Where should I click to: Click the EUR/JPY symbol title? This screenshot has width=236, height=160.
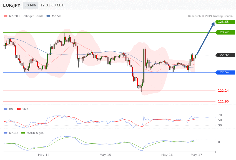coord(12,6)
